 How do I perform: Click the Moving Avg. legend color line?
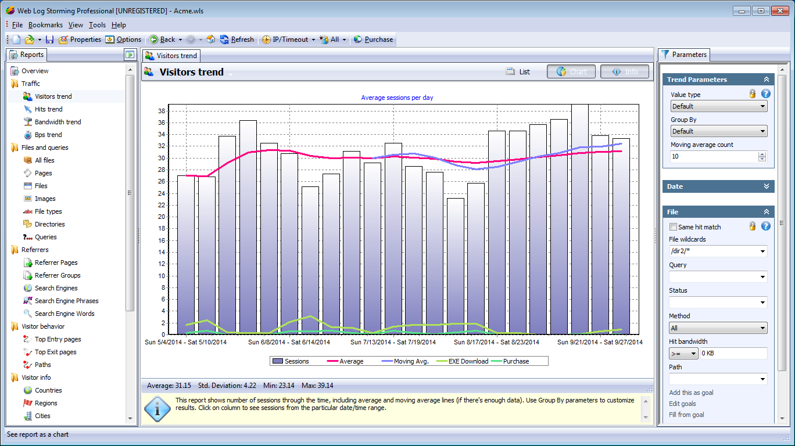386,361
